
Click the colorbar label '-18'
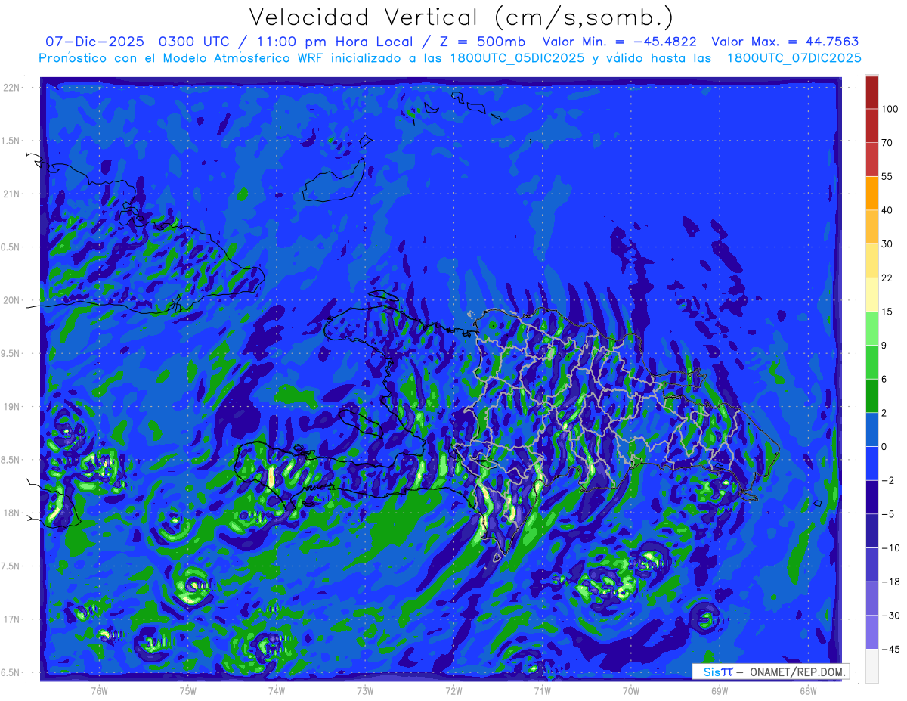click(893, 582)
